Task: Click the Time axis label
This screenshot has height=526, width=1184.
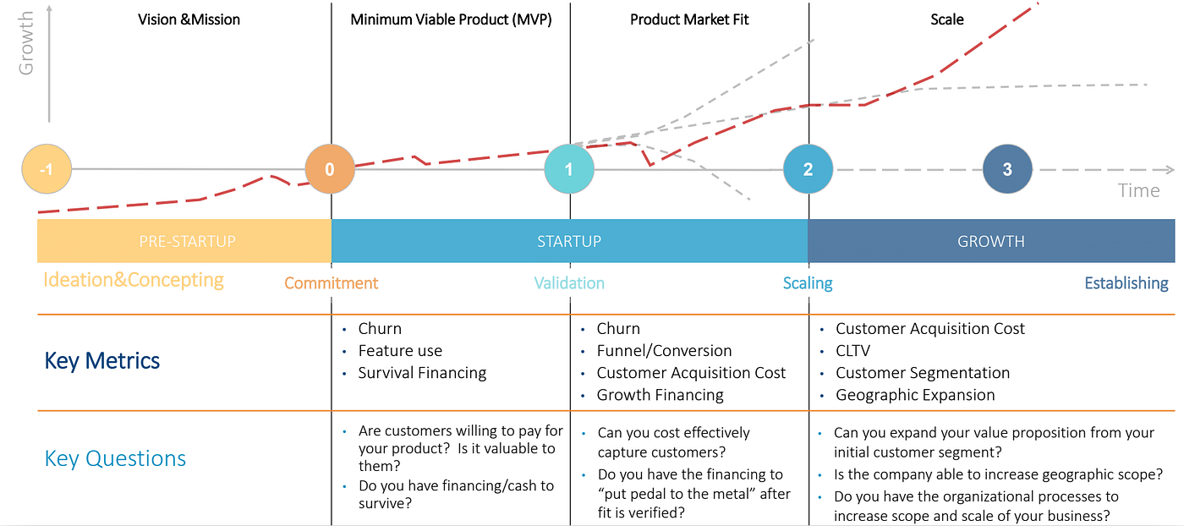Action: [x=1139, y=191]
